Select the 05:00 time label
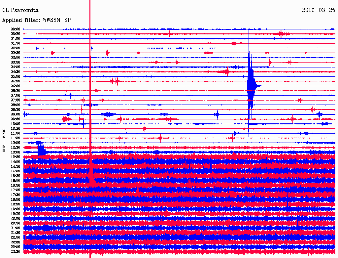The image size is (338, 258). [16, 76]
